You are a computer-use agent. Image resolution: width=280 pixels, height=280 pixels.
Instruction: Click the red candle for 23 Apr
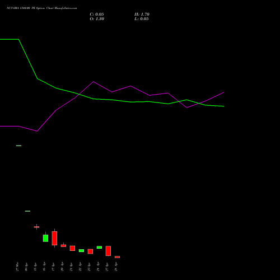click(x=90, y=251)
